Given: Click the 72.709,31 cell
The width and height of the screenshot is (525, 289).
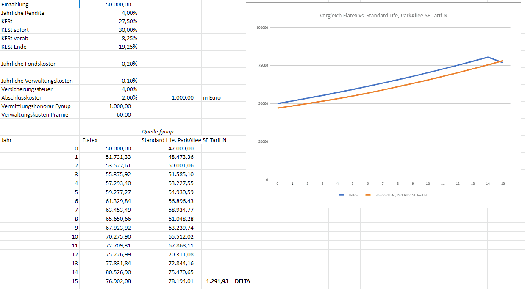Looking at the screenshot, I should [x=109, y=245].
